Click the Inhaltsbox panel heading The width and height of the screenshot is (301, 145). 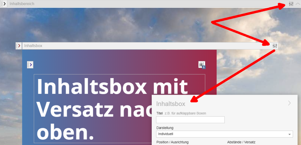coord(171,104)
